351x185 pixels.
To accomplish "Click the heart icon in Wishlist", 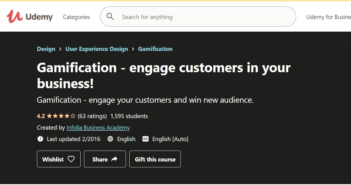I will pos(71,159).
